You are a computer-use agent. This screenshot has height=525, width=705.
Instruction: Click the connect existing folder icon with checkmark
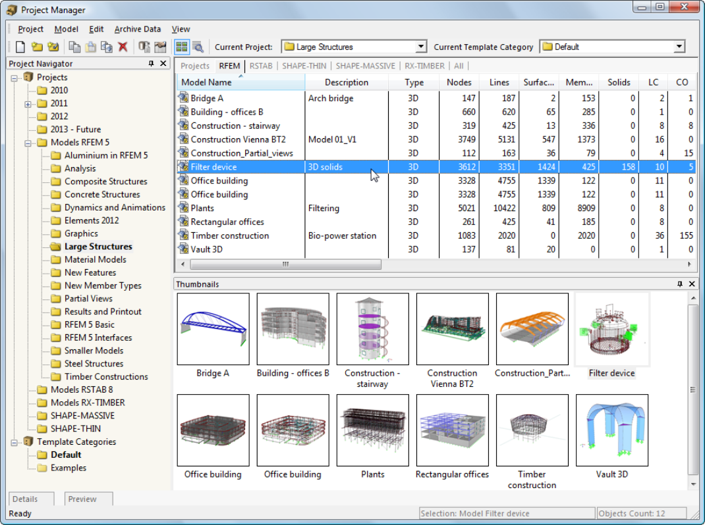(53, 47)
